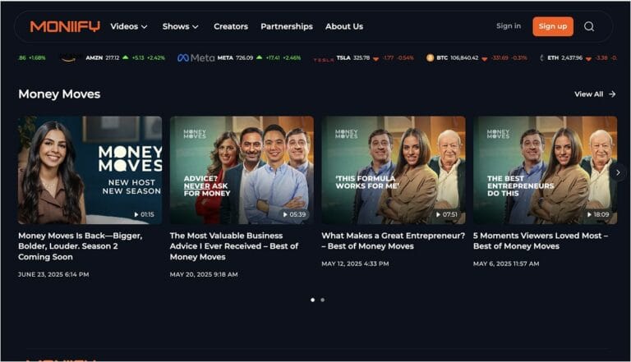Open The Best Entrepreneurs Do This thumbnail
Screen dimensions: 631x362
click(546, 170)
